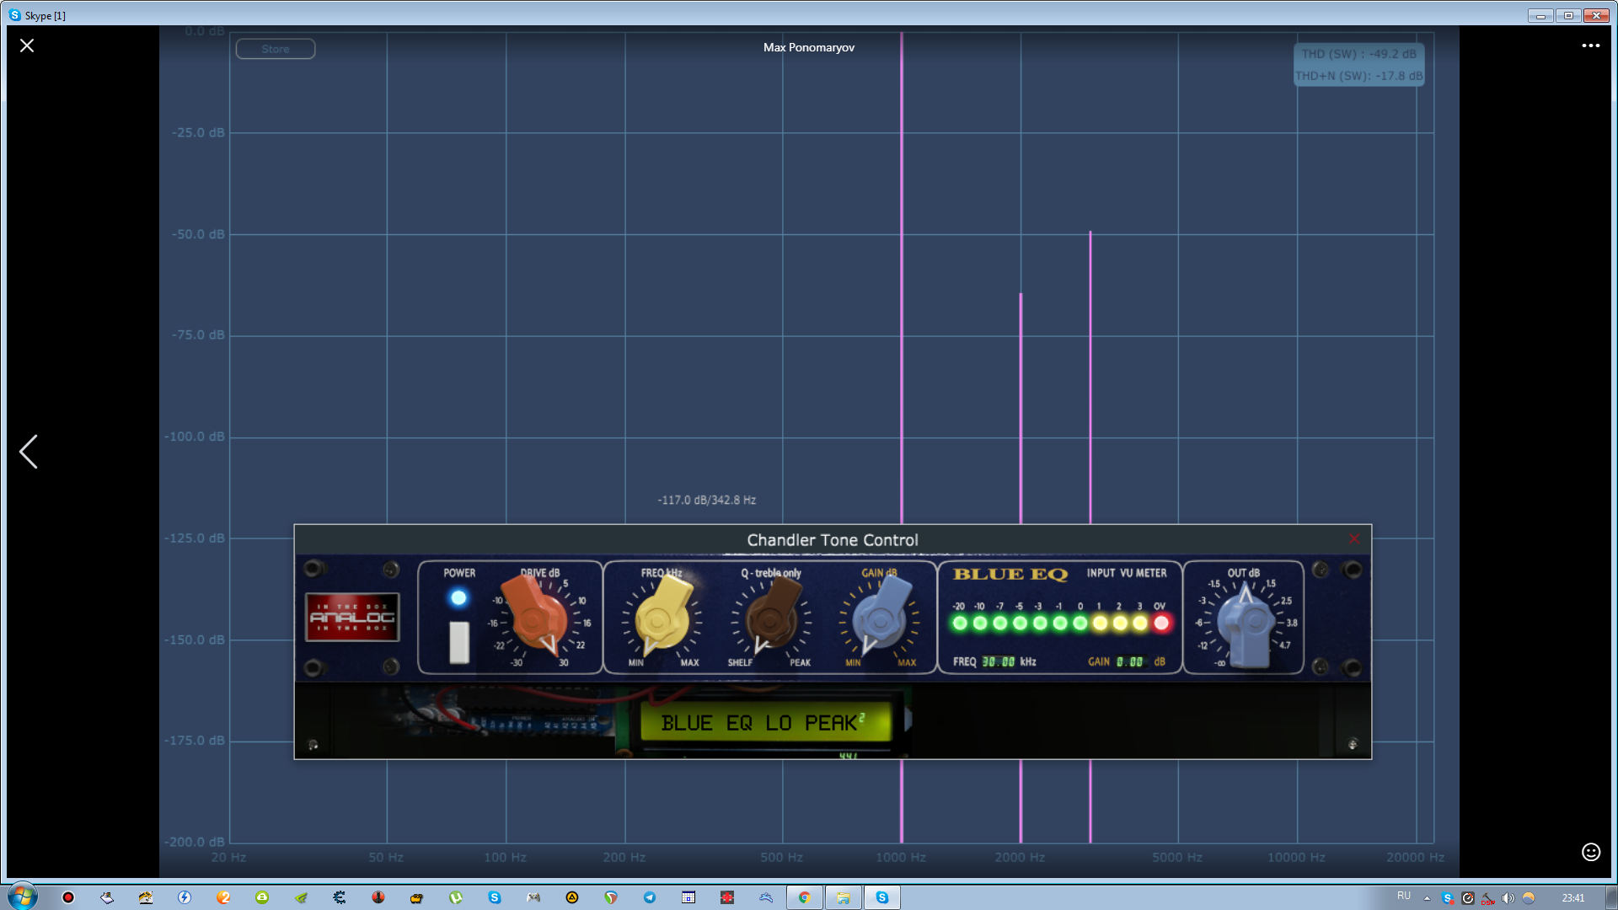Click the BLUE EQ LO PEAK LCD display

(x=765, y=723)
